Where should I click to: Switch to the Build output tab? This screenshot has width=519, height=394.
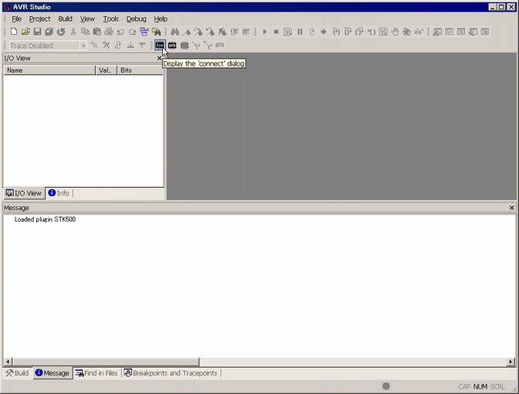coord(17,373)
